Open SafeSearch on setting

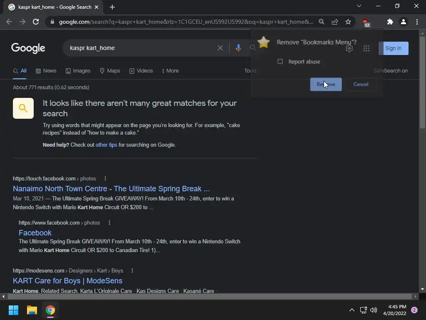(x=391, y=71)
